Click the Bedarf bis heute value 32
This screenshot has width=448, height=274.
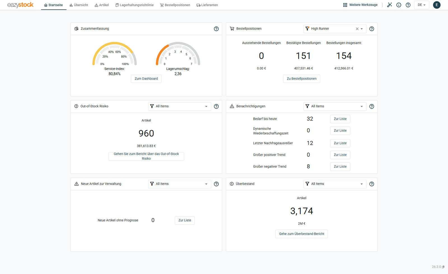click(x=310, y=119)
